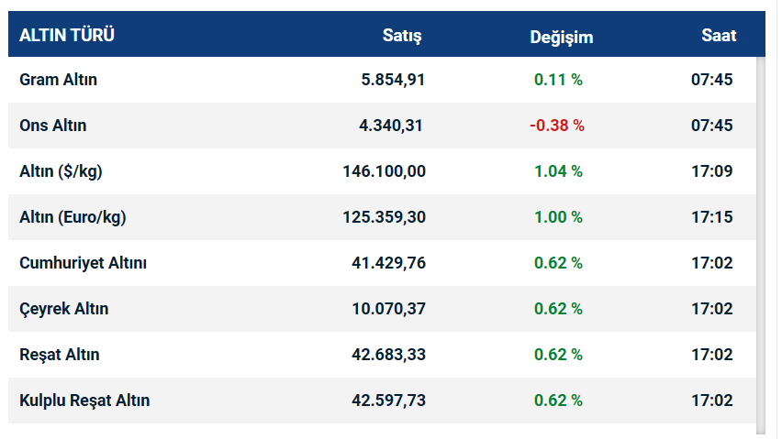782x439 pixels.
Task: Select Reşat Altın in the table
Action: 60,355
